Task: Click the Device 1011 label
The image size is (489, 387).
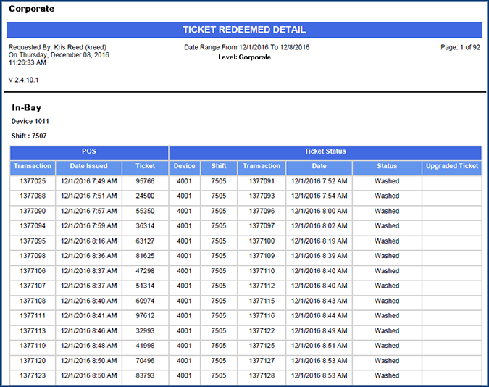Action: pyautogui.click(x=30, y=122)
